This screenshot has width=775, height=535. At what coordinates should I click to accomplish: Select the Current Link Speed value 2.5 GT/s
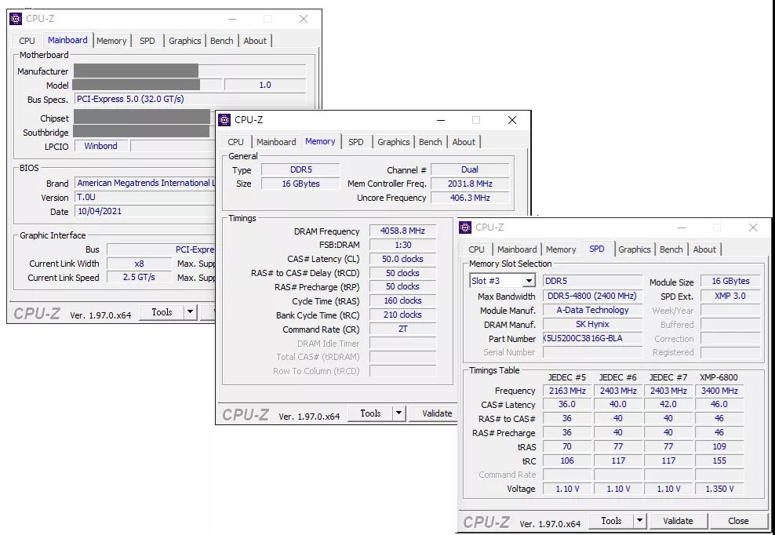(140, 278)
